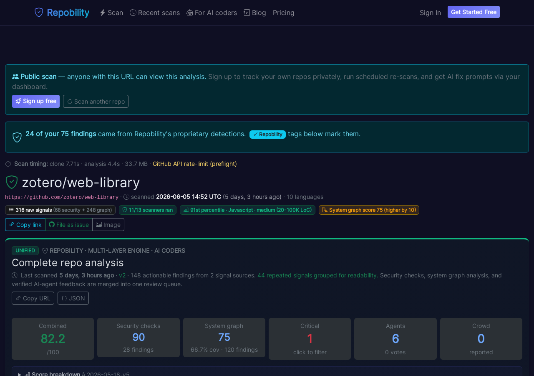Open the zotero/web-library GitHub URL link
Screen dimensions: 534x376
pyautogui.click(x=62, y=197)
